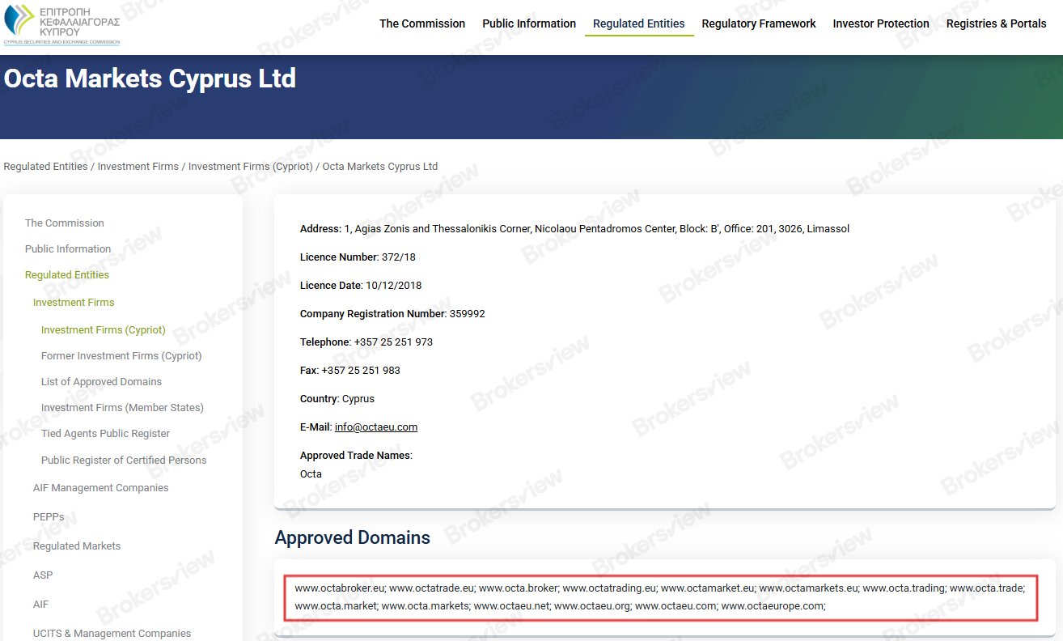Image resolution: width=1063 pixels, height=641 pixels.
Task: Open ASP sidebar item
Action: pos(43,575)
